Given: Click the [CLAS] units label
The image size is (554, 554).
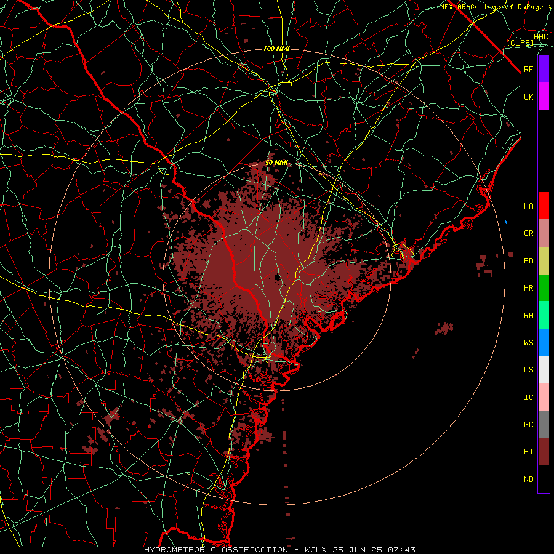Looking at the screenshot, I should [520, 43].
